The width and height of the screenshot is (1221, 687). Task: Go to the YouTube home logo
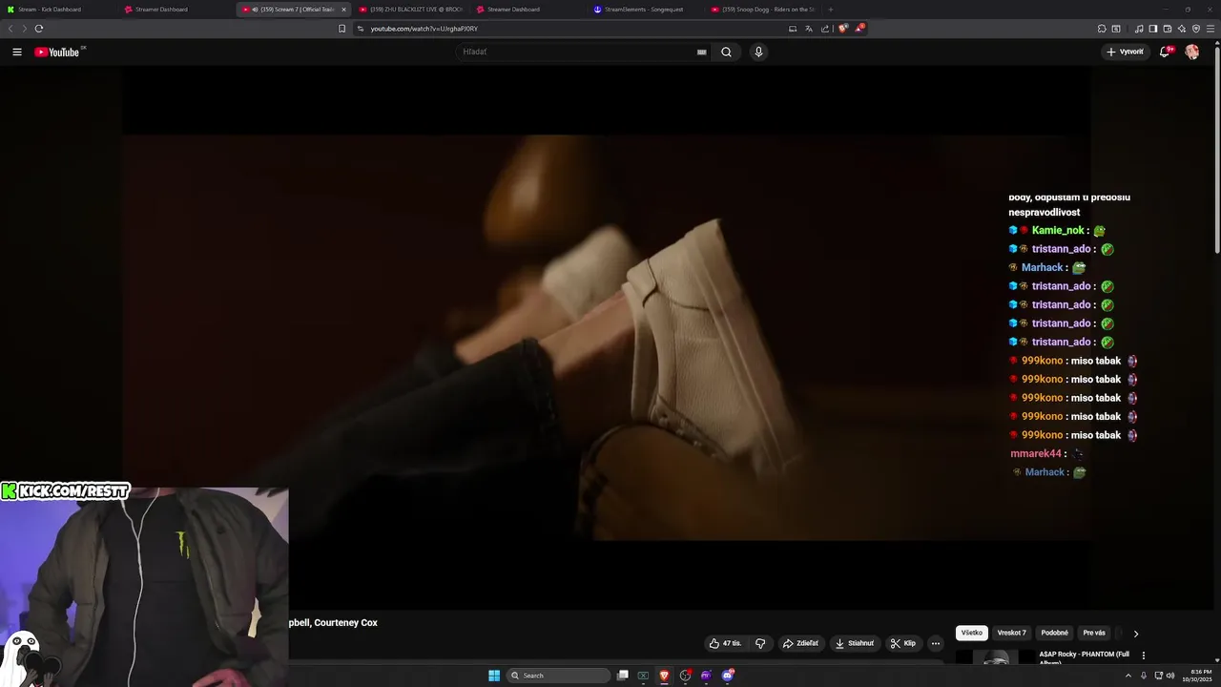pos(59,52)
